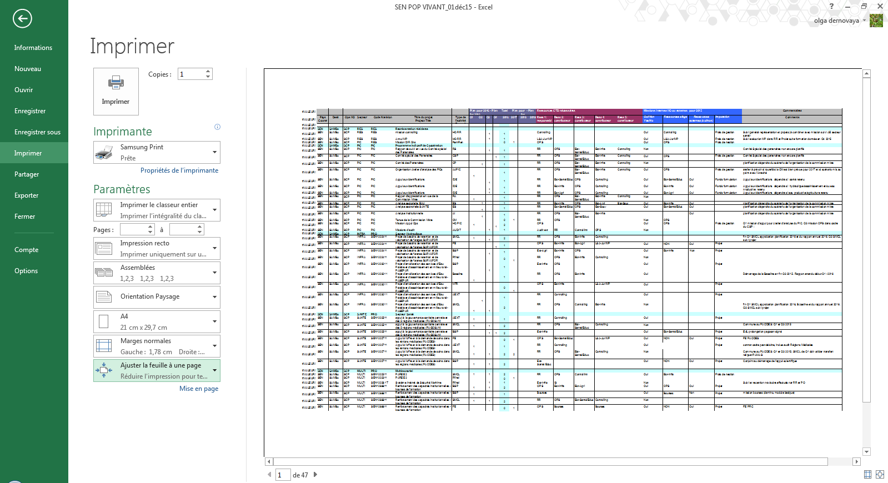Open the A4 paper size dropdown
The image size is (888, 483).
pos(214,321)
